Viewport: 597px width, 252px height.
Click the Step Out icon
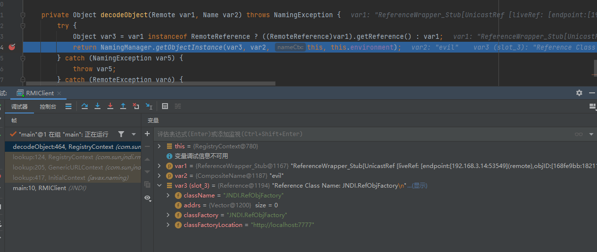tap(123, 106)
